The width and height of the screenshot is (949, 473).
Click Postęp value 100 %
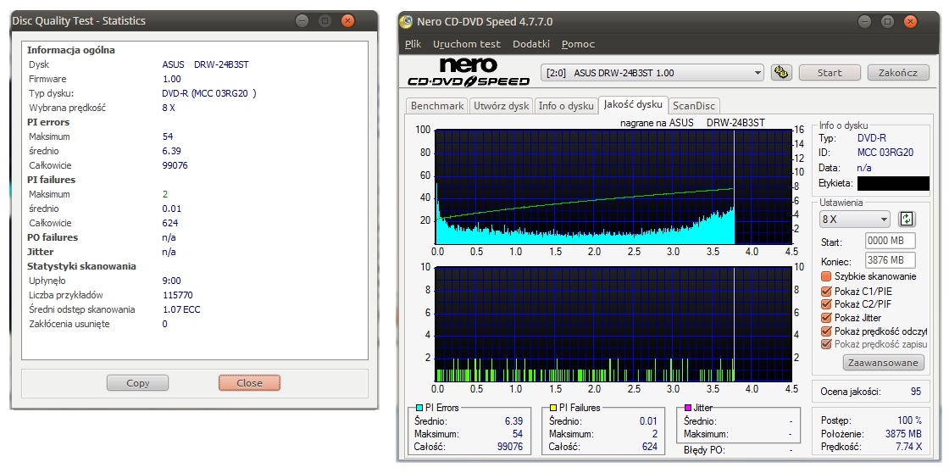point(910,420)
